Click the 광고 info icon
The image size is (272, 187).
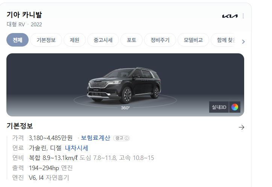point(127,138)
